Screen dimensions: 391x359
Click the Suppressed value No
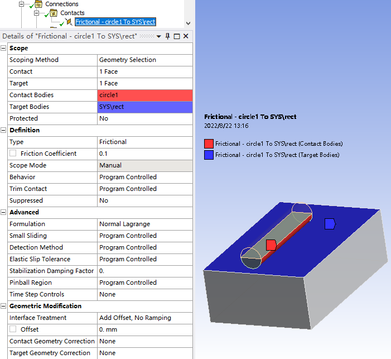pyautogui.click(x=145, y=201)
